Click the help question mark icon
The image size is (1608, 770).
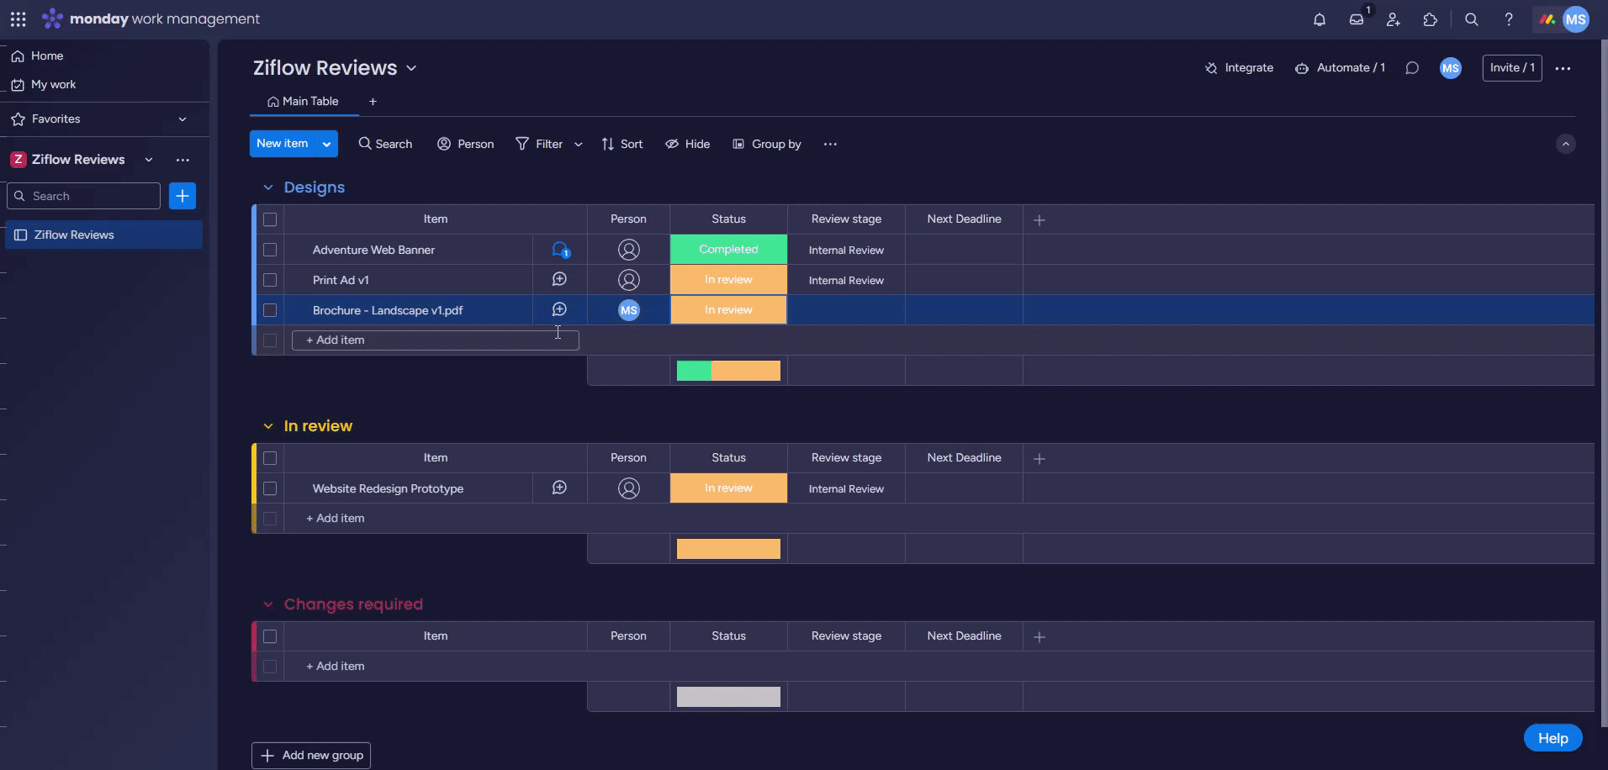[x=1508, y=19]
